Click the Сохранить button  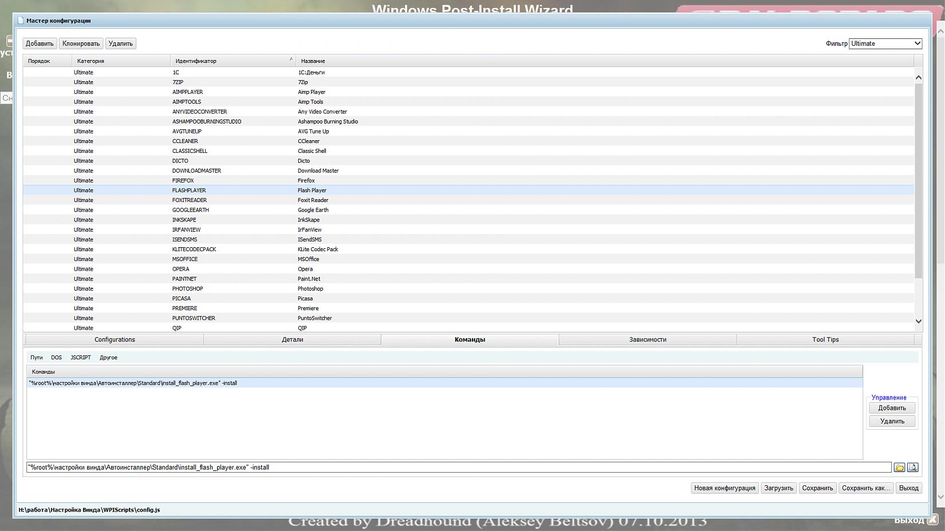click(x=817, y=488)
